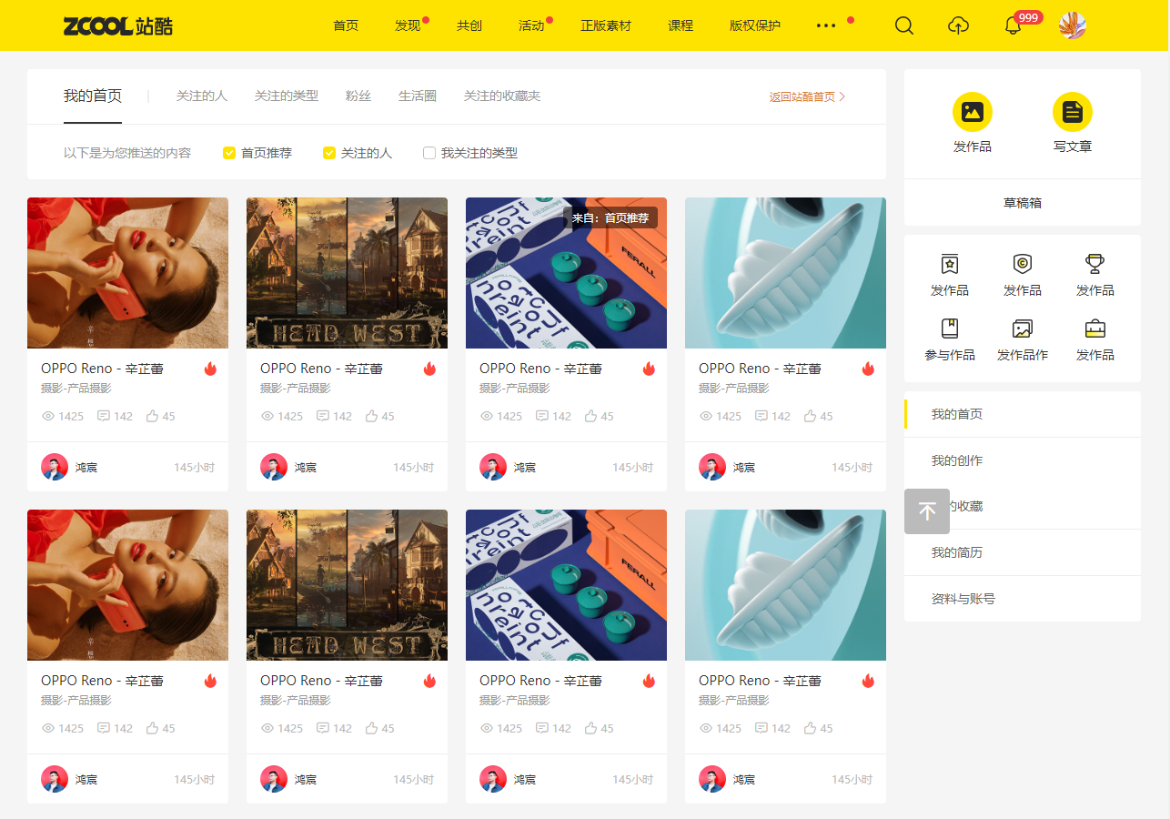Switch to the 生活圈 tab
Screen dimensions: 1170x819
(x=418, y=96)
